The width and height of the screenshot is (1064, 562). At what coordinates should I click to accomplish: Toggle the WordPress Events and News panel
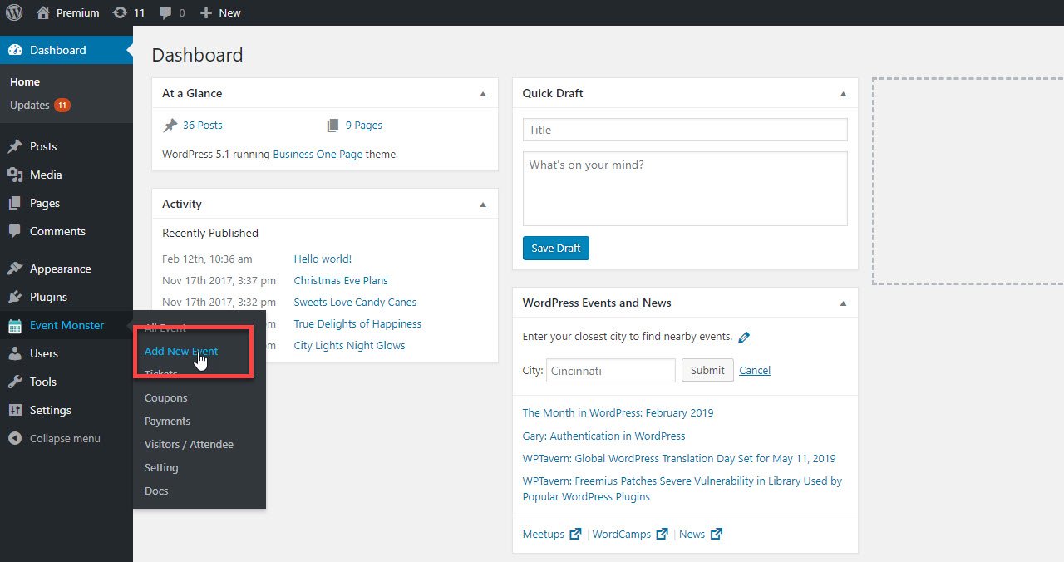(x=843, y=303)
